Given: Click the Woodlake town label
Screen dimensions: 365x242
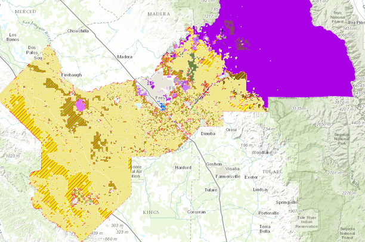Looking at the screenshot, I should 262,153.
